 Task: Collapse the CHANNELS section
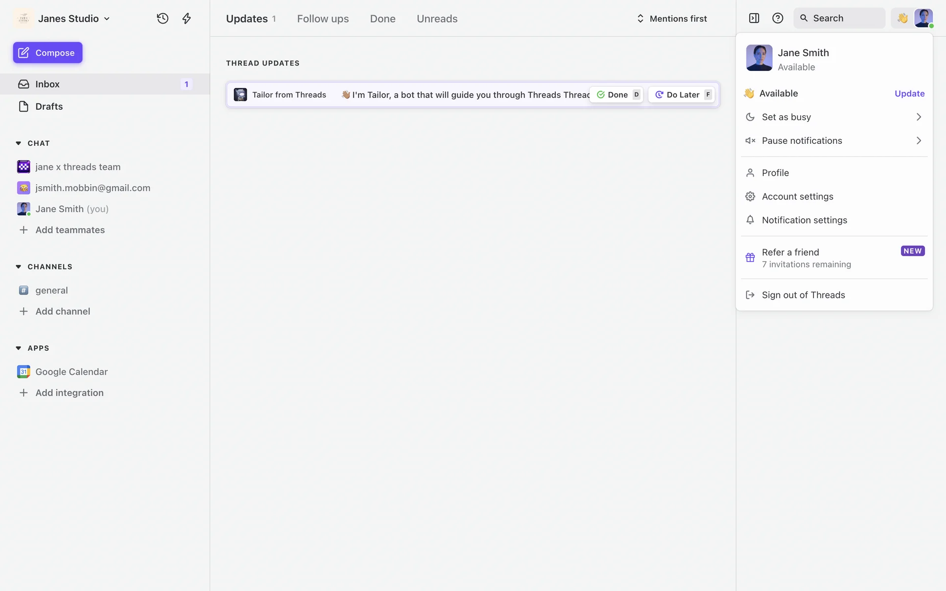[x=19, y=267]
